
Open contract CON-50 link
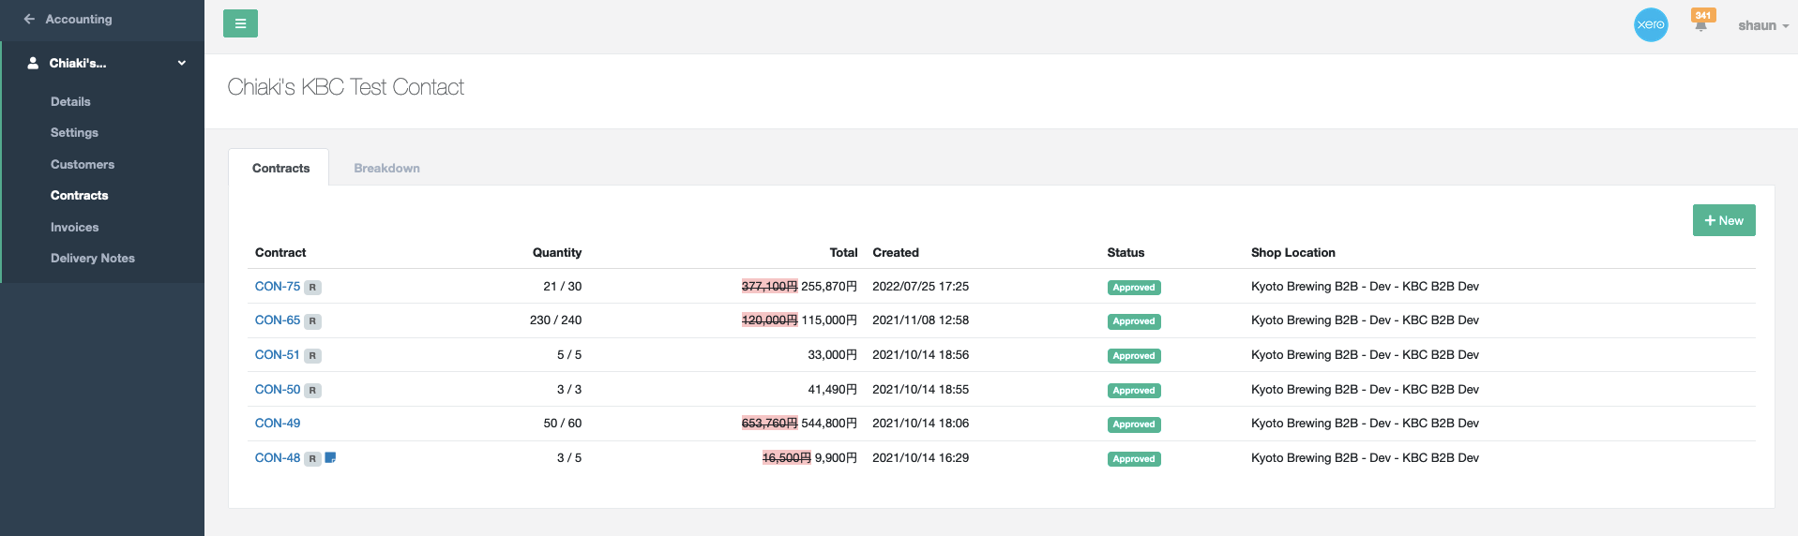[278, 389]
